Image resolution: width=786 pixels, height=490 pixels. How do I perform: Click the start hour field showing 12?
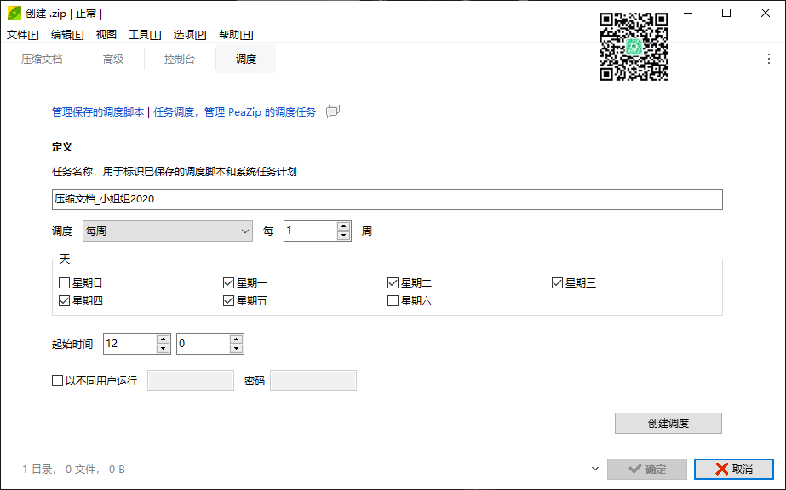click(130, 344)
